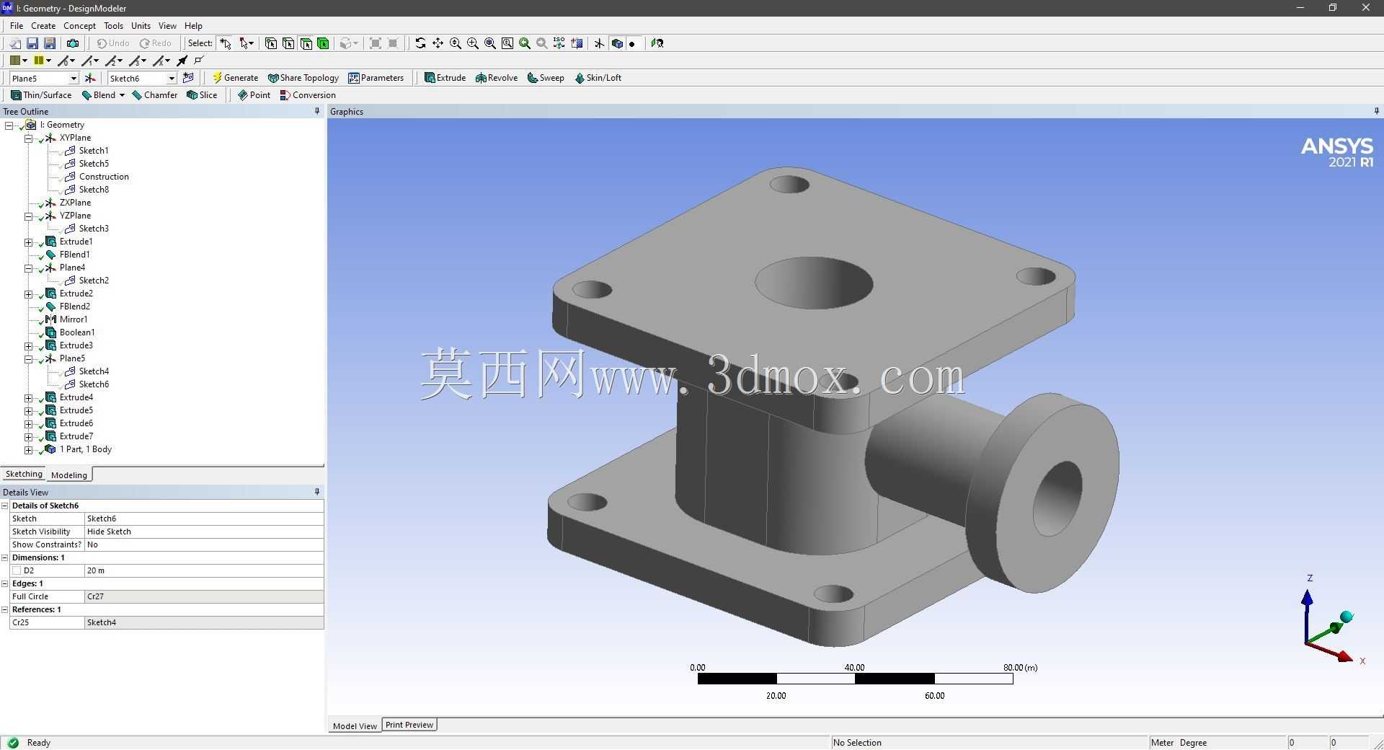Viewport: 1384px width, 750px height.
Task: Enable the point selection filter icon
Action: pos(271,43)
